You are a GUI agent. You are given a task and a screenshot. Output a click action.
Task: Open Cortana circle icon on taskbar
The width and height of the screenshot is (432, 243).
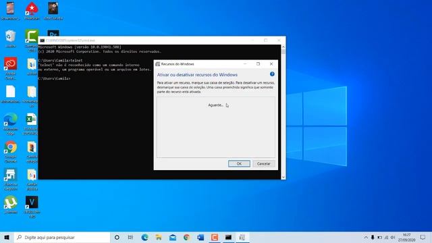tap(117, 237)
